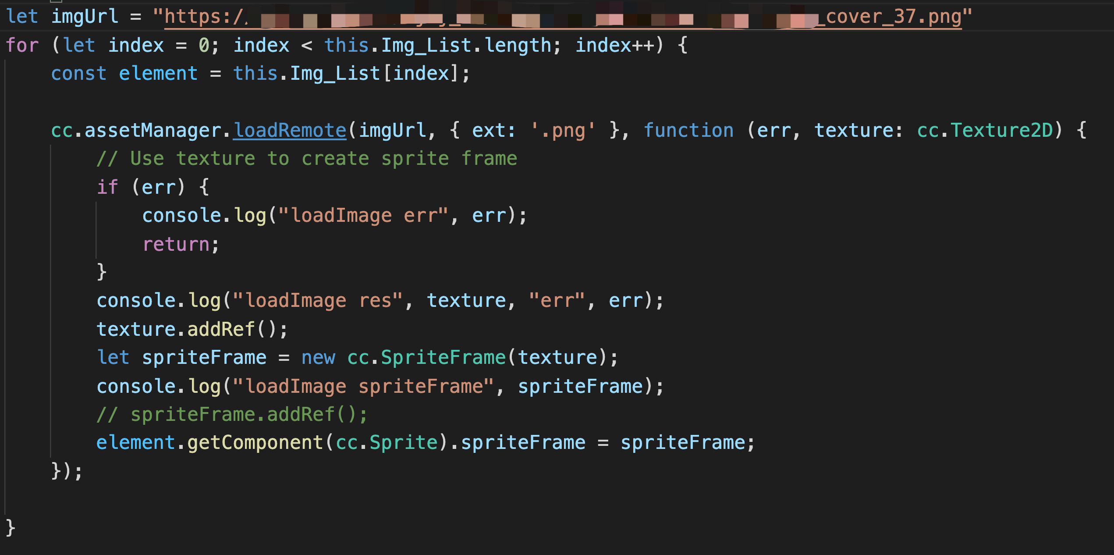Click the 'Use texture to create sprite frame' comment
The width and height of the screenshot is (1114, 555).
[x=307, y=158]
